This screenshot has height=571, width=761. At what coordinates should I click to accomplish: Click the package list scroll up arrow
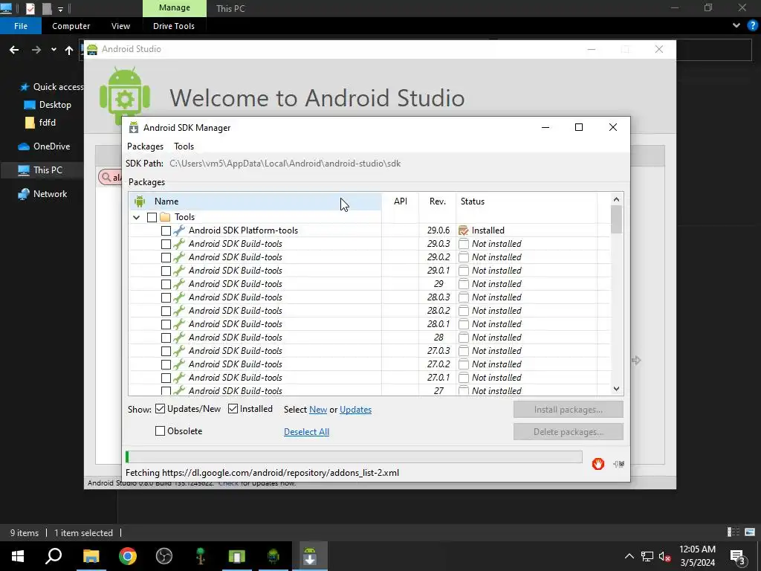(616, 199)
